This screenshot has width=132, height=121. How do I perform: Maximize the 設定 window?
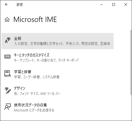pyautogui.click(x=114, y=4)
